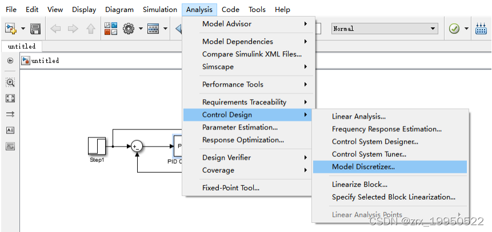Click the Annotation text tool icon
The width and height of the screenshot is (492, 232).
click(x=10, y=130)
